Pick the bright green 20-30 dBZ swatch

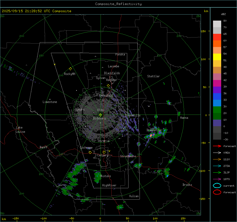pos(217,110)
